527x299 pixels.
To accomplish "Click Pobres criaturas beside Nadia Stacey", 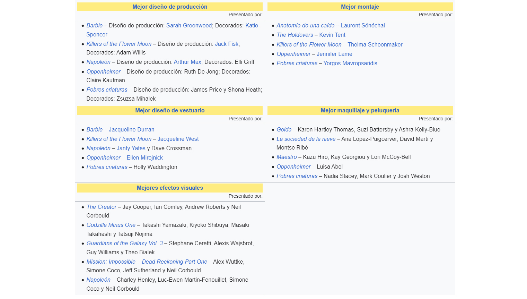I will click(x=297, y=176).
